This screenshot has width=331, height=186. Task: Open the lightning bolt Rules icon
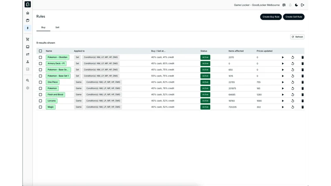coord(28,28)
